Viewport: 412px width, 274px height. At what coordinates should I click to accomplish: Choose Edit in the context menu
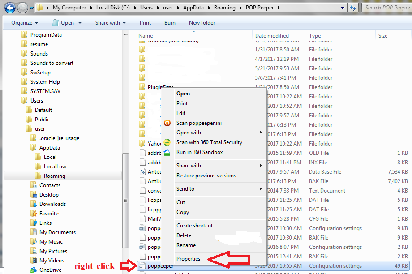coord(181,113)
